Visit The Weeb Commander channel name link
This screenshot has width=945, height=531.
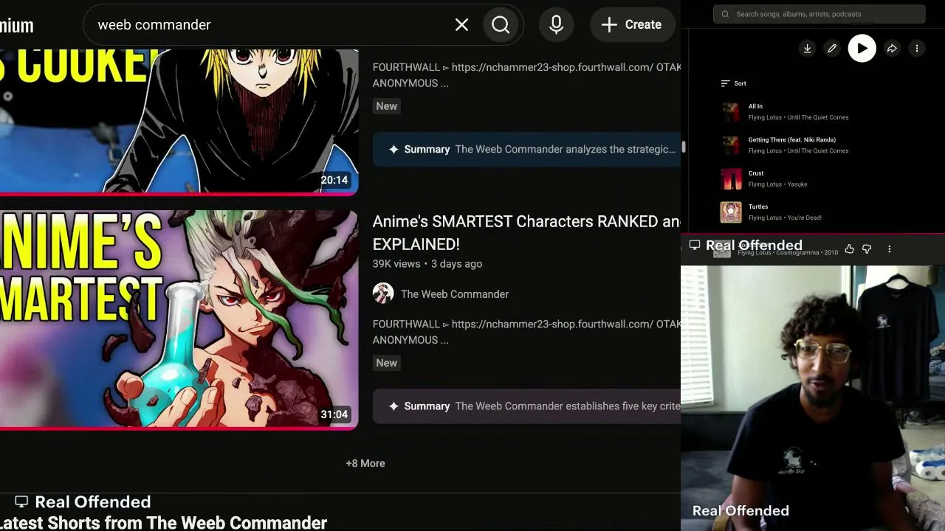tap(455, 294)
